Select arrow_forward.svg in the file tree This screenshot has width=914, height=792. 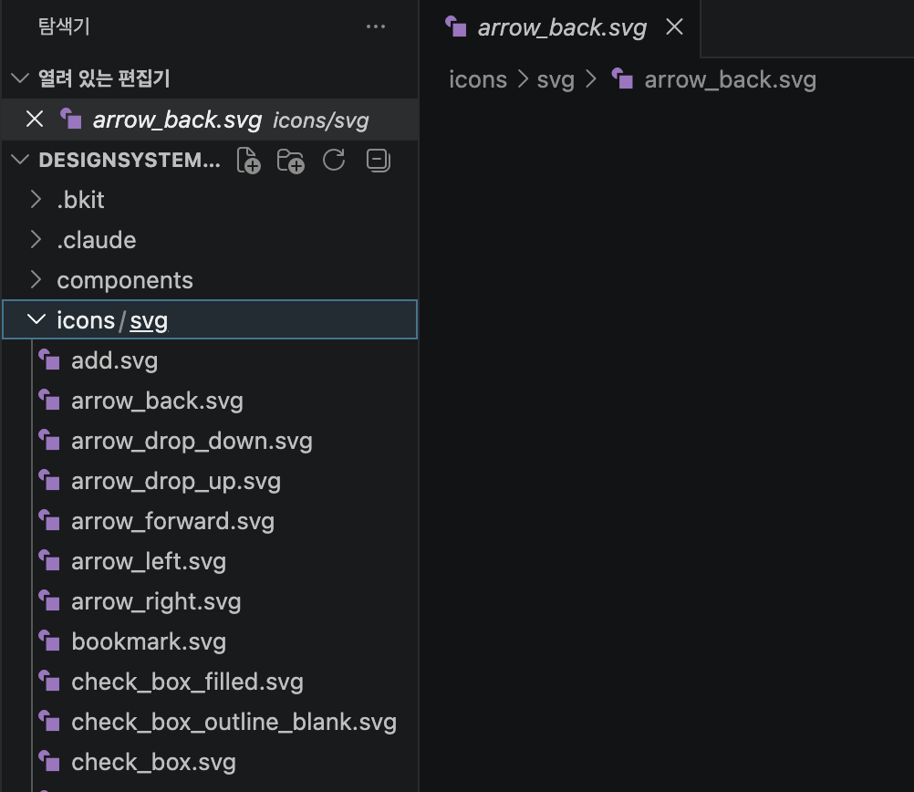click(x=172, y=520)
